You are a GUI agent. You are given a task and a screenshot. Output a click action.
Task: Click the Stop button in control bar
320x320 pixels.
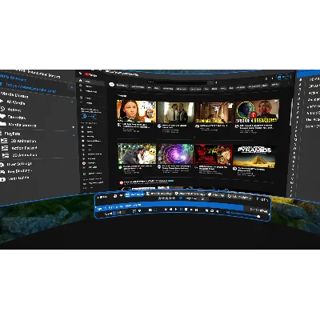coord(186,210)
